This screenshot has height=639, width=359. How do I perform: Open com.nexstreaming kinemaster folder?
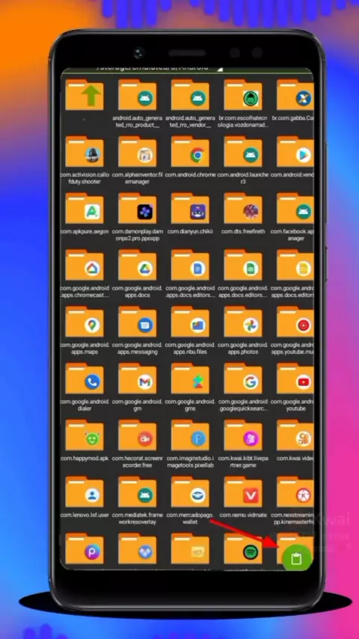tap(295, 492)
